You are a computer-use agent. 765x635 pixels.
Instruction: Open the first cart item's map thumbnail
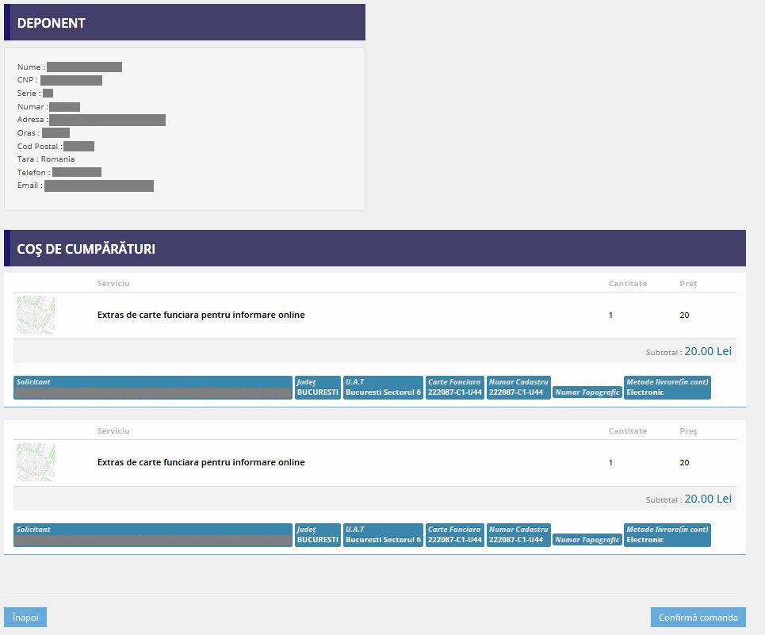pos(36,315)
